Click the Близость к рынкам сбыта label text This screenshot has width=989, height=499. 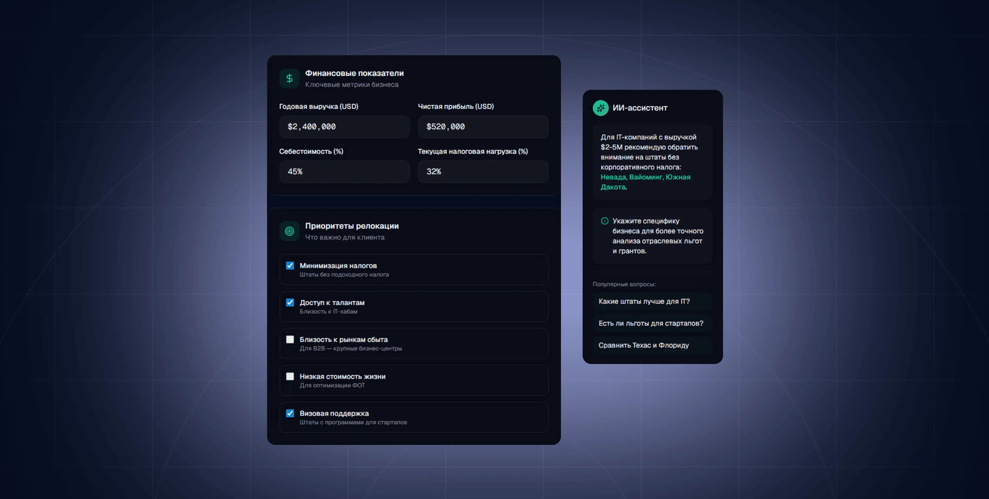coord(344,339)
